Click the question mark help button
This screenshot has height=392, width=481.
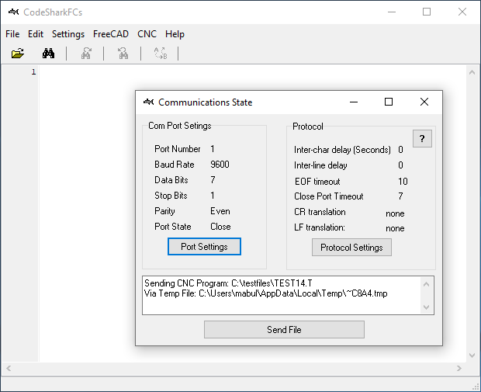click(x=422, y=139)
